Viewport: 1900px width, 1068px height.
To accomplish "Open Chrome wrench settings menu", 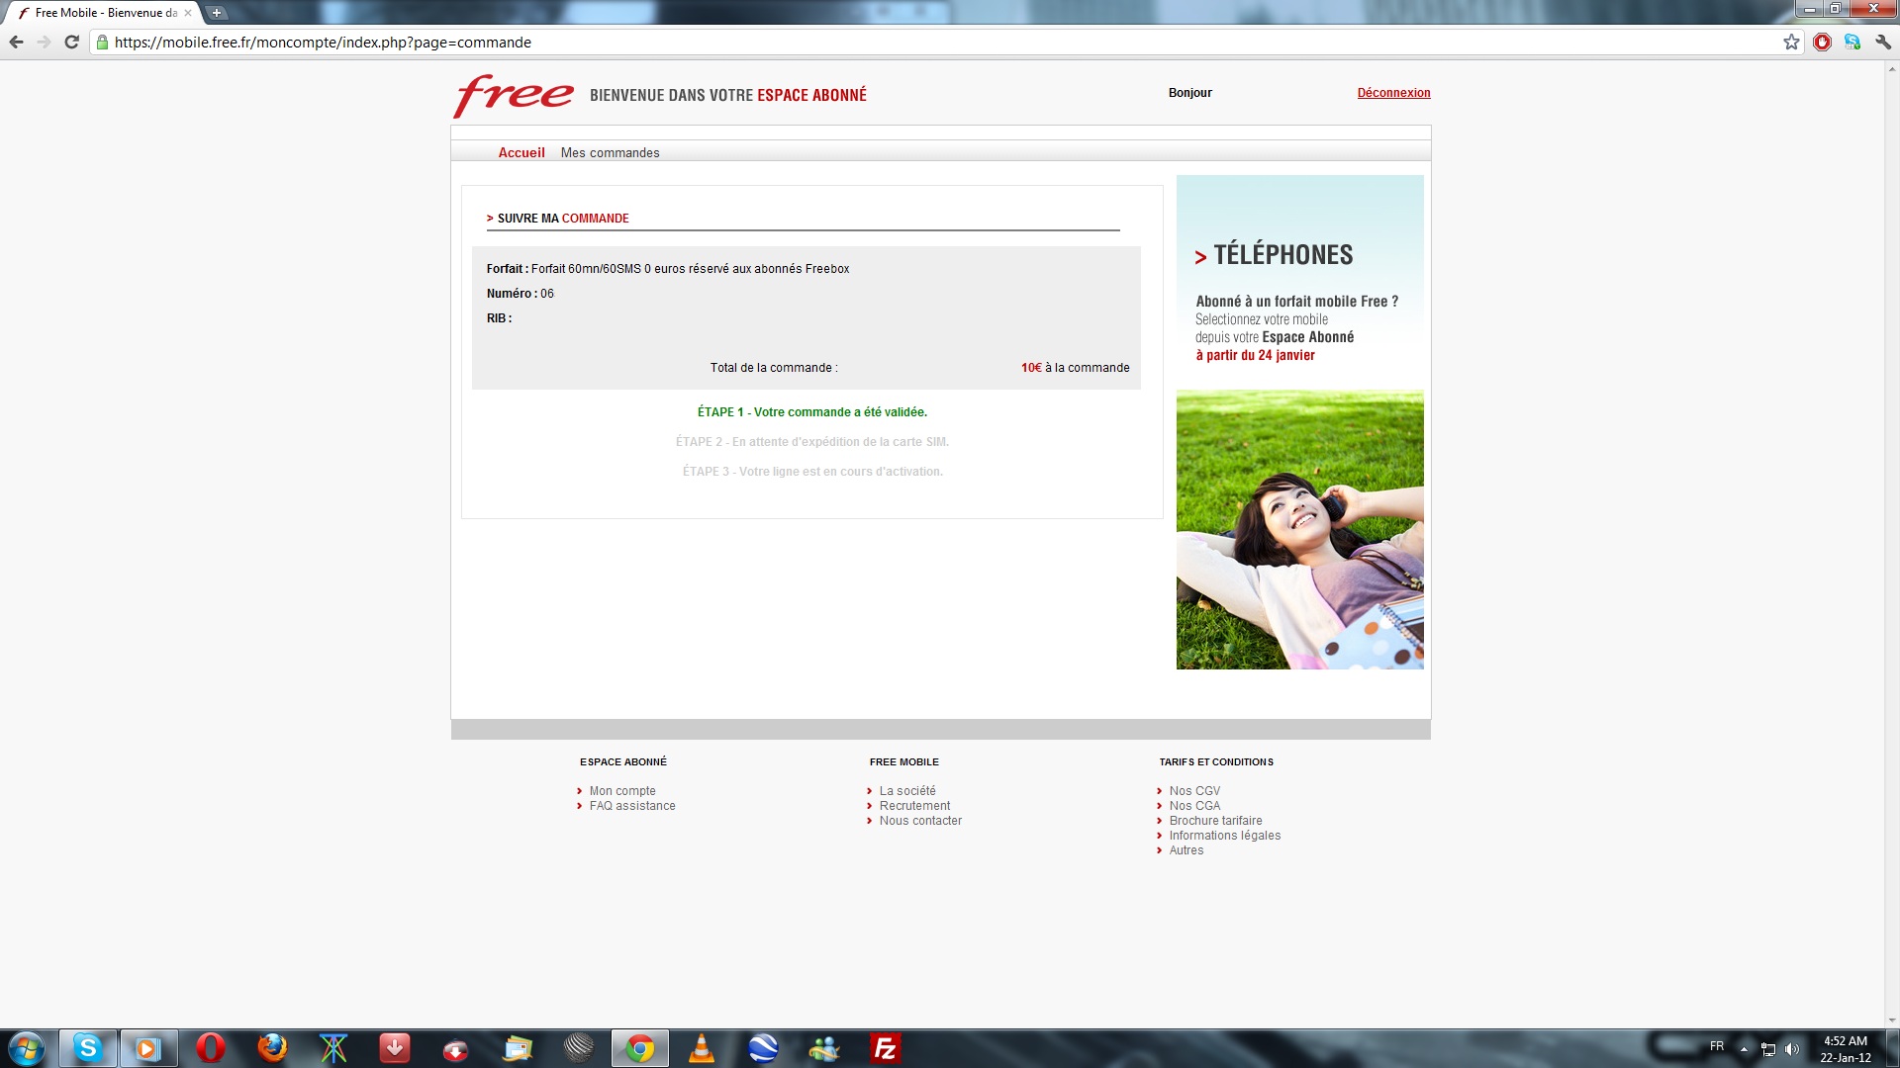I will (1882, 43).
